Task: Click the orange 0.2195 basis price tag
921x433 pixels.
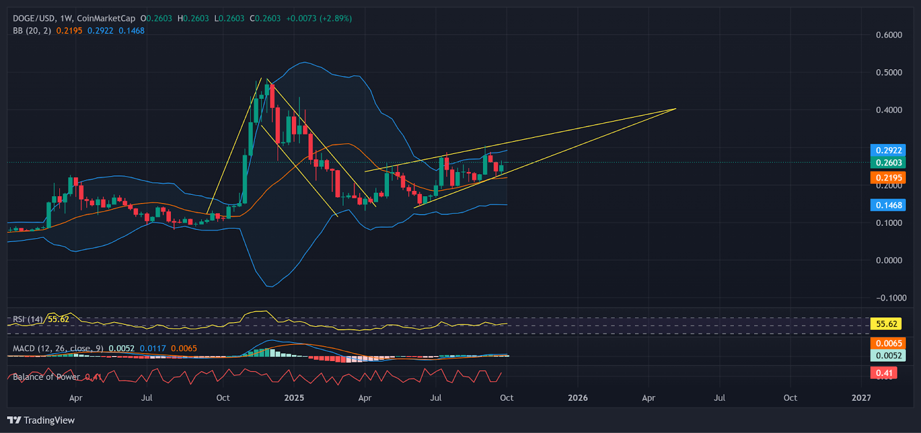Action: pos(888,178)
